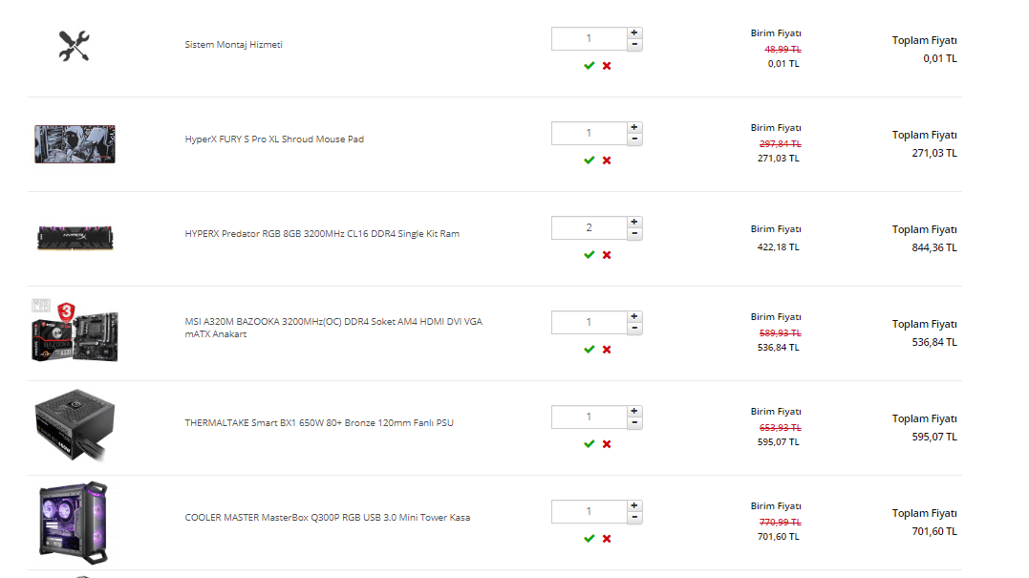Viewport: 1029px width, 578px height.
Task: Click the THERMALTAKE power supply product image
Action: [75, 424]
